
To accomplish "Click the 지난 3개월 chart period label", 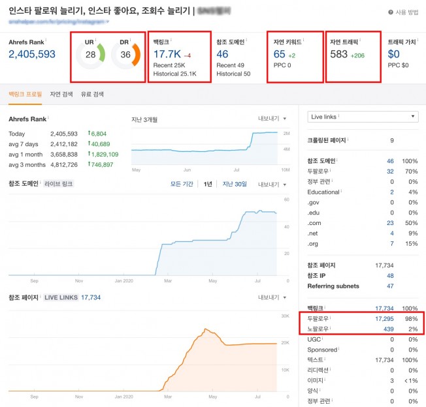I will point(144,119).
